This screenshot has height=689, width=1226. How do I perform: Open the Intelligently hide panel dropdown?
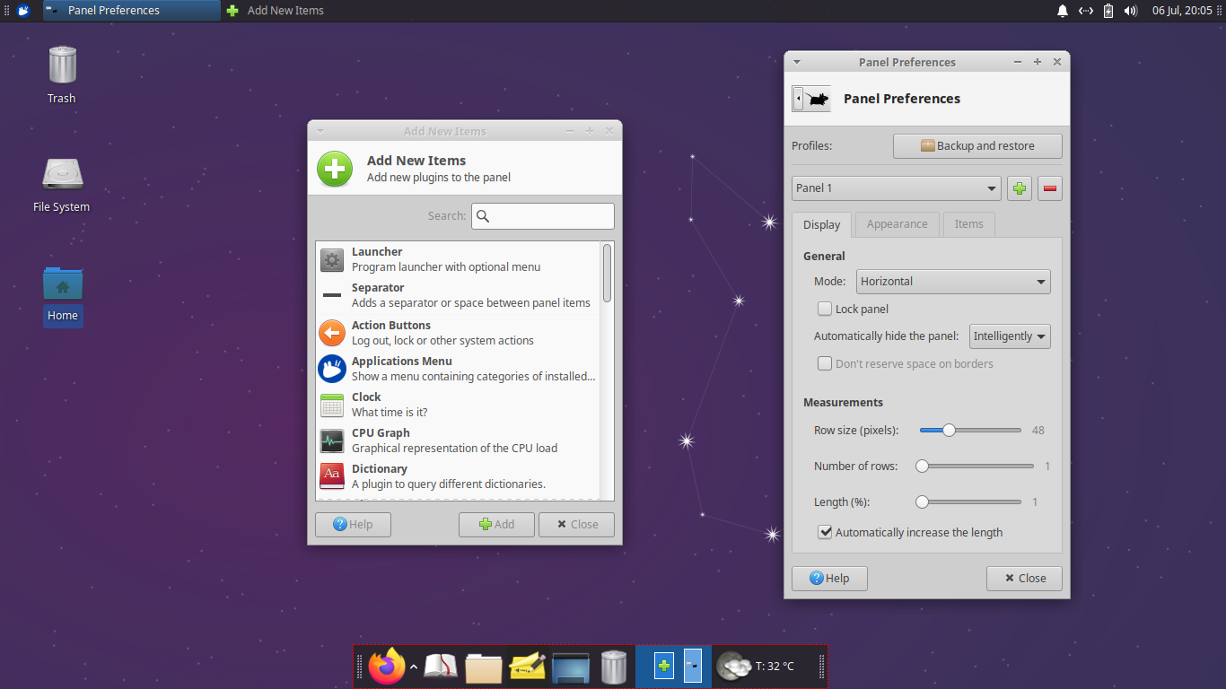[1010, 336]
